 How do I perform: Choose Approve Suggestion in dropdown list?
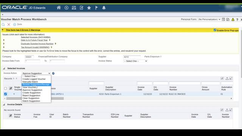point(32,90)
